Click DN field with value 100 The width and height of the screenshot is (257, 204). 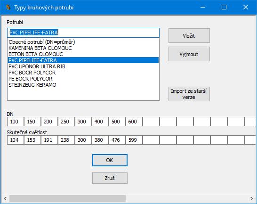click(16, 122)
